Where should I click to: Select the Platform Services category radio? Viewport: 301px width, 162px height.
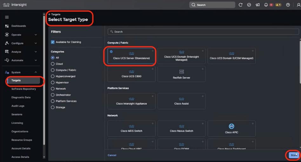click(x=53, y=101)
